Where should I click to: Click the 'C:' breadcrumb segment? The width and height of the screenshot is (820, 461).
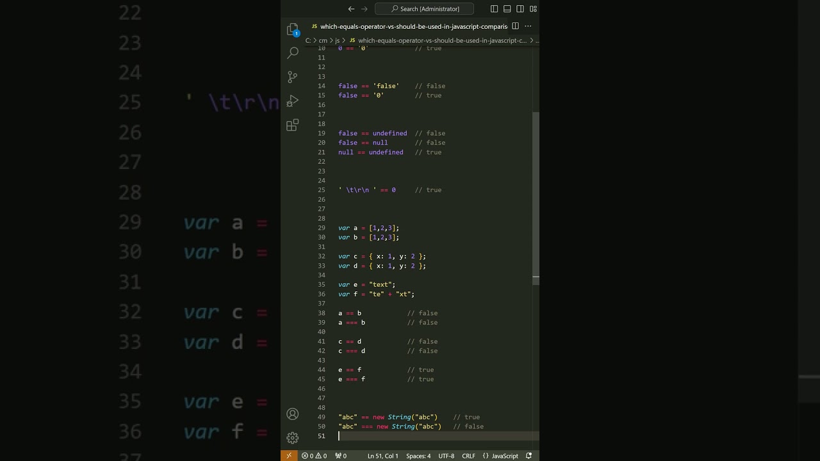(x=308, y=40)
